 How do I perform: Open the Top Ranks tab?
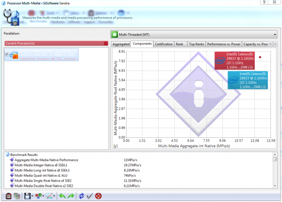(x=196, y=44)
